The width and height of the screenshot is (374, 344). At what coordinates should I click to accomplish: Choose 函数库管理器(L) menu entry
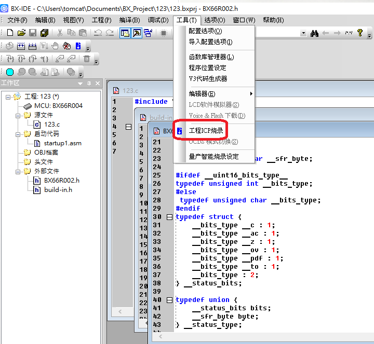[x=214, y=57]
